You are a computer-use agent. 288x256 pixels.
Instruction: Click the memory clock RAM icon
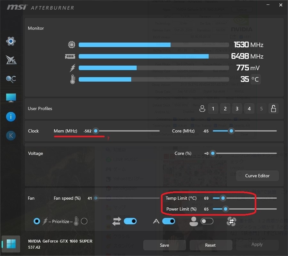(70, 56)
